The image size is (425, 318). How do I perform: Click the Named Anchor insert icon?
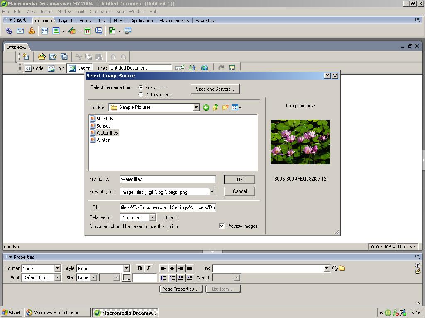(32, 31)
